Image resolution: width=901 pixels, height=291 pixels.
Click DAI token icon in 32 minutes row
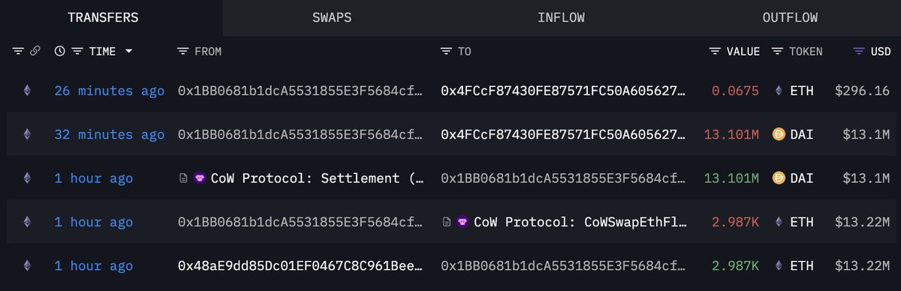point(779,135)
